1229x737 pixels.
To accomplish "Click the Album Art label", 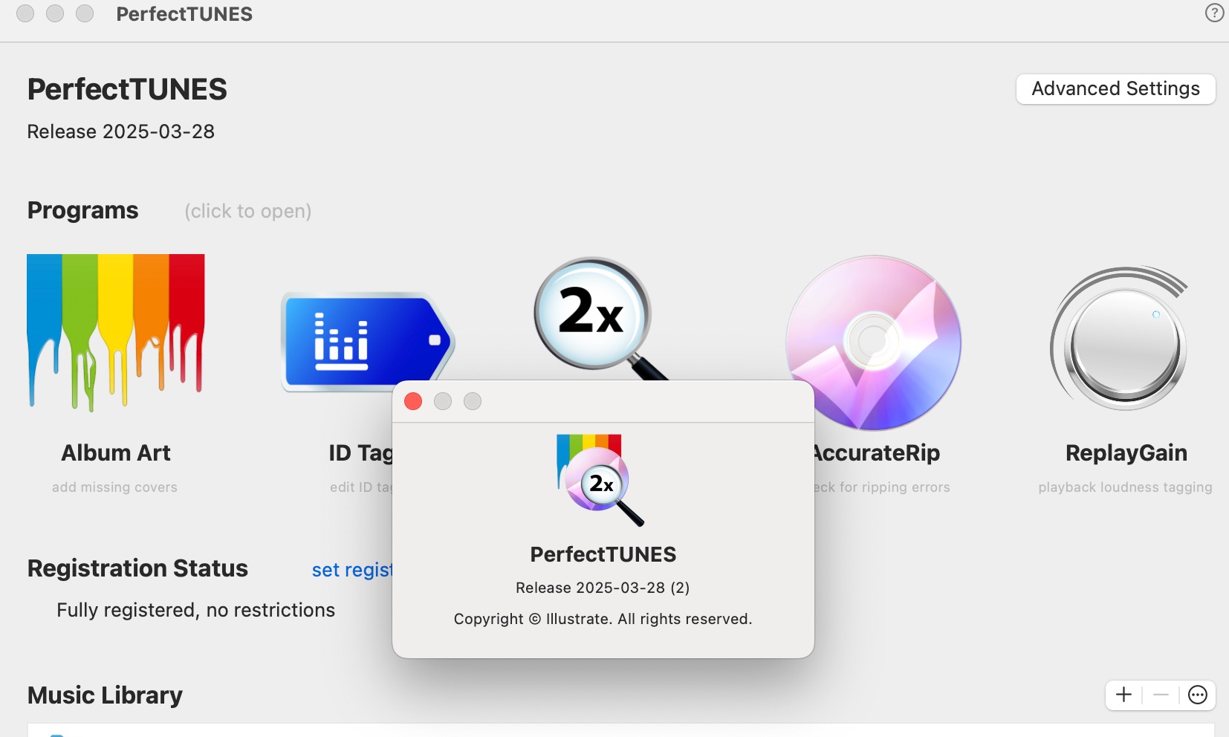I will (116, 452).
